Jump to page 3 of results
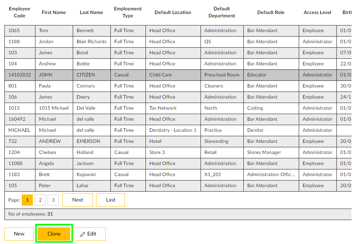356x244 pixels. tap(53, 200)
